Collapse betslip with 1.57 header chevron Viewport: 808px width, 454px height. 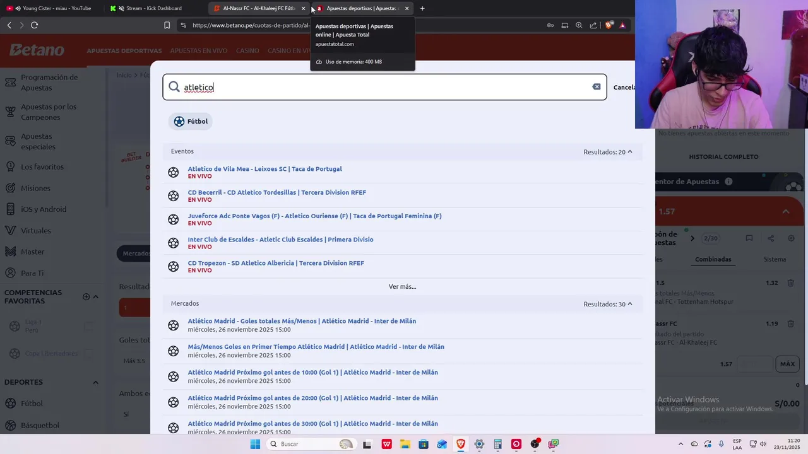coord(785,212)
